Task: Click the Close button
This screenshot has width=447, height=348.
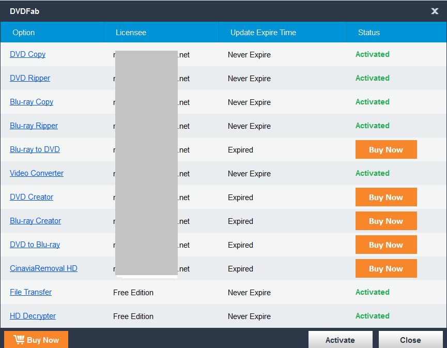Action: tap(410, 340)
